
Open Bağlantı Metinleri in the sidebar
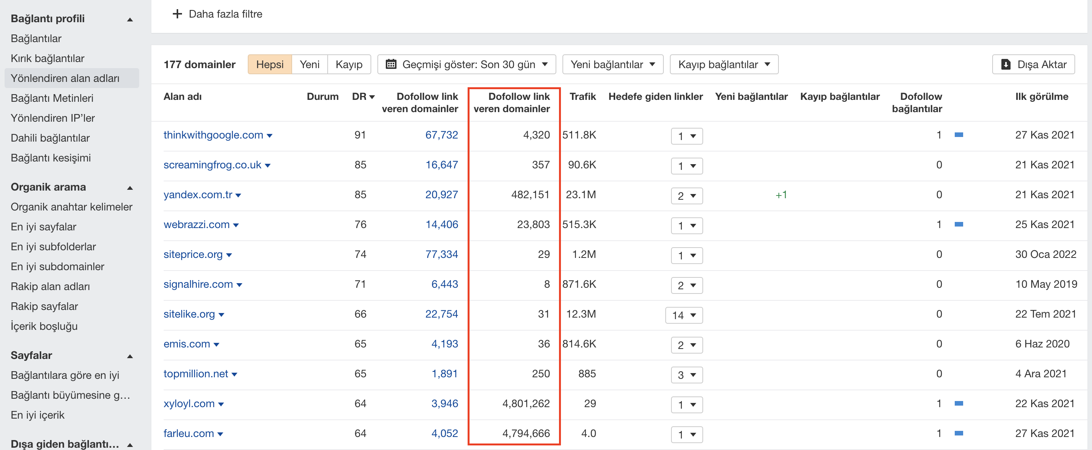coord(52,98)
